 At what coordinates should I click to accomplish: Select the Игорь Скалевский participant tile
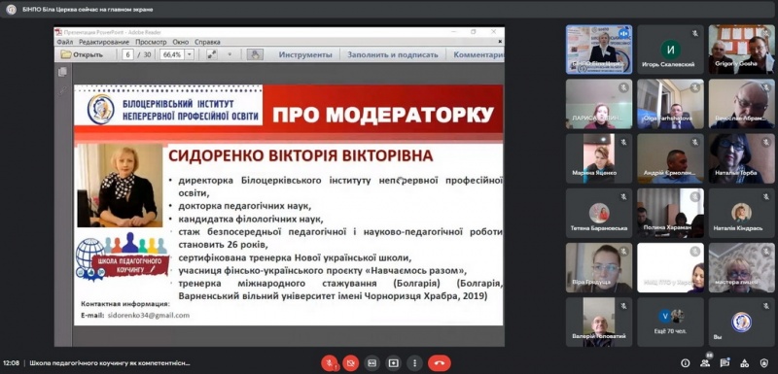point(670,50)
